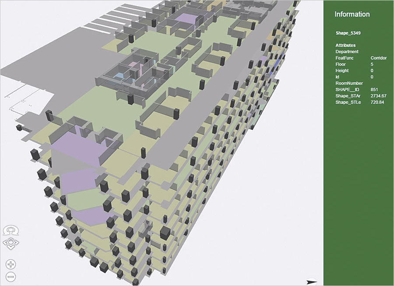Image resolution: width=394 pixels, height=286 pixels.
Task: Click the FeatFunc attribute label
Action: coord(345,58)
